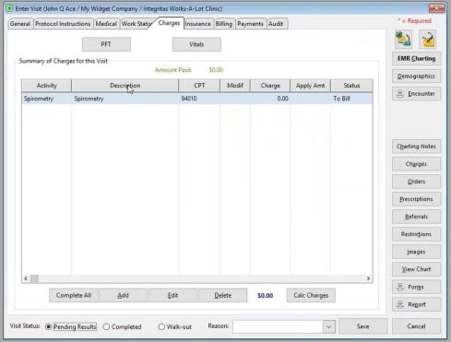
Task: Click the Calc Charges button
Action: point(311,295)
